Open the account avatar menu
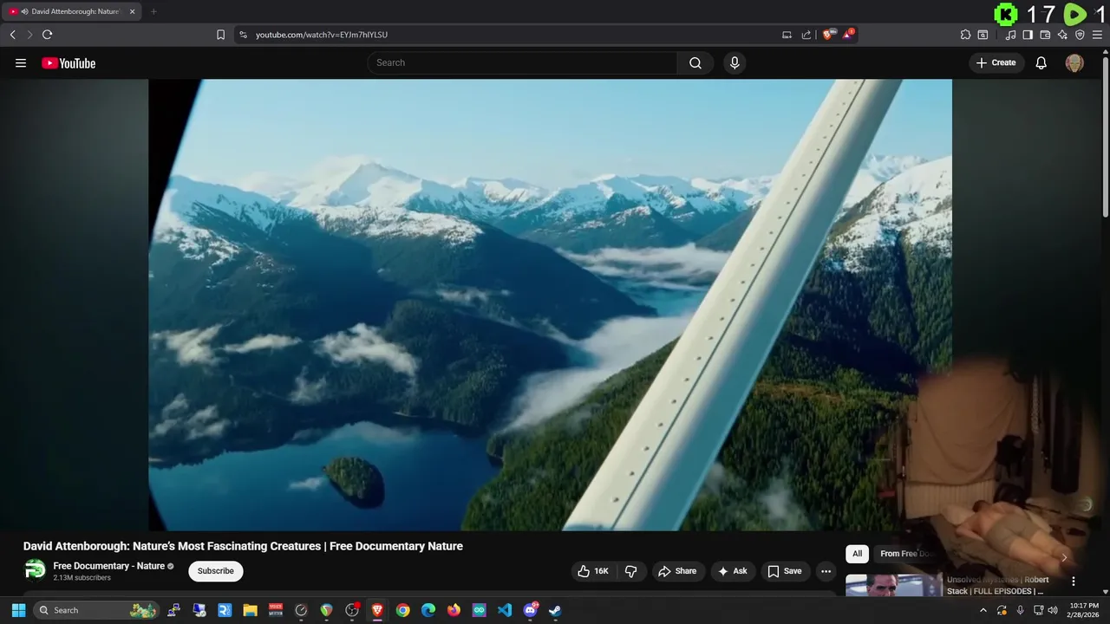The width and height of the screenshot is (1110, 624). 1074,62
